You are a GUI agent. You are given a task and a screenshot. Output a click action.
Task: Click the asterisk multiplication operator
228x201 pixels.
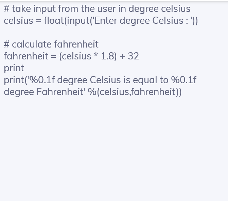pyautogui.click(x=96, y=55)
